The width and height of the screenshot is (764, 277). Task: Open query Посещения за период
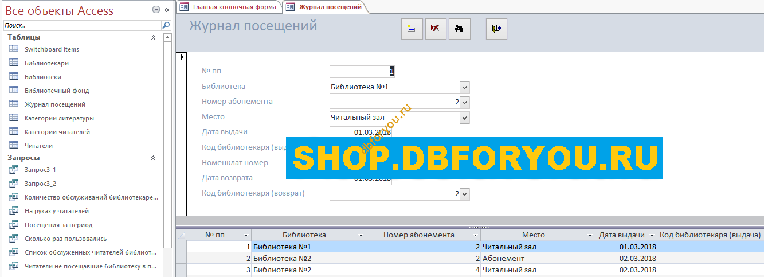[58, 225]
